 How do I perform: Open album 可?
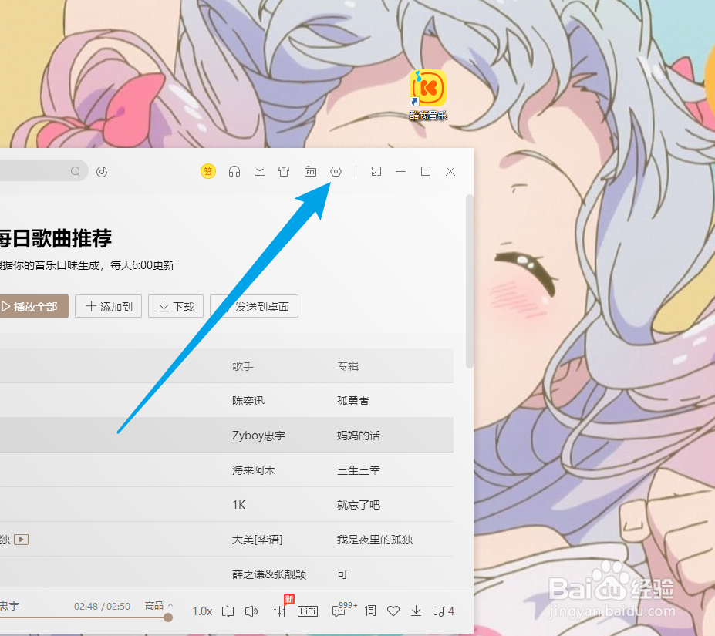click(x=342, y=574)
